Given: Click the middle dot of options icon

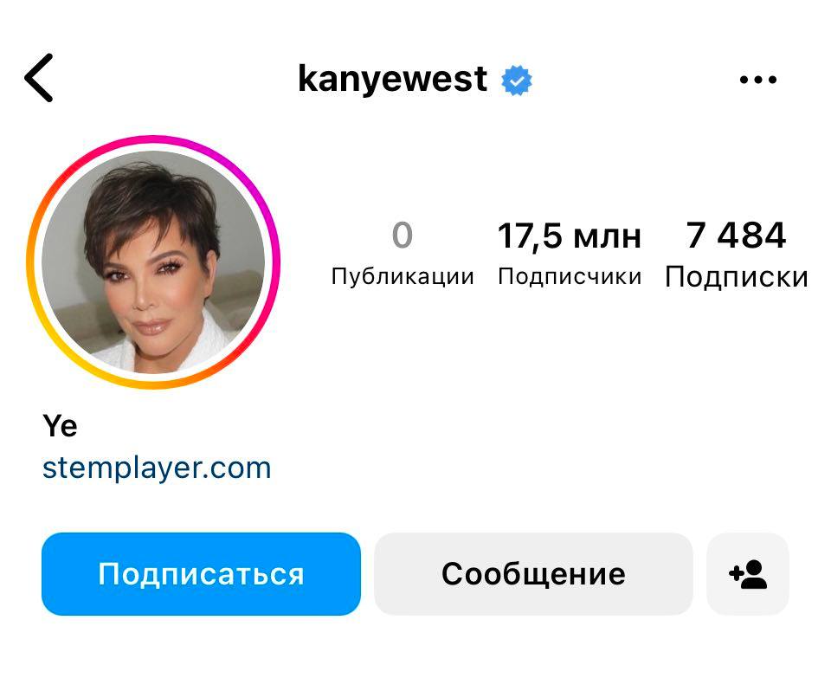Looking at the screenshot, I should pos(758,80).
